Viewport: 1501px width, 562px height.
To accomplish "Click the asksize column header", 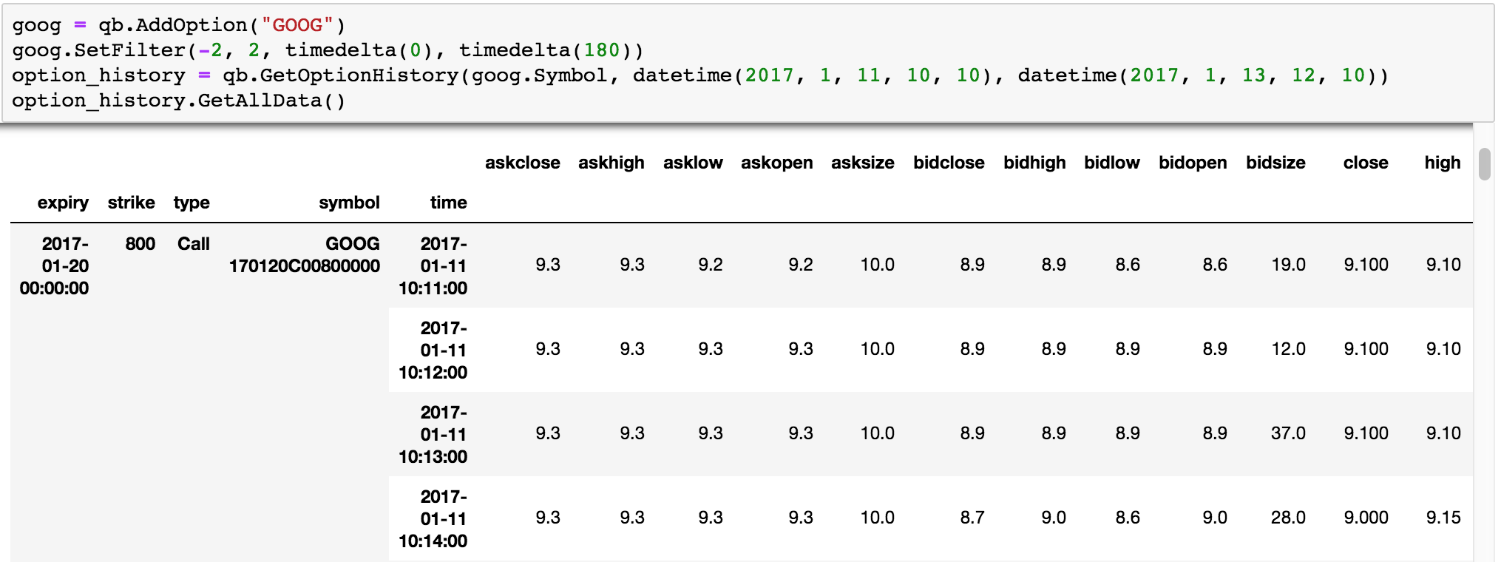I will point(862,163).
